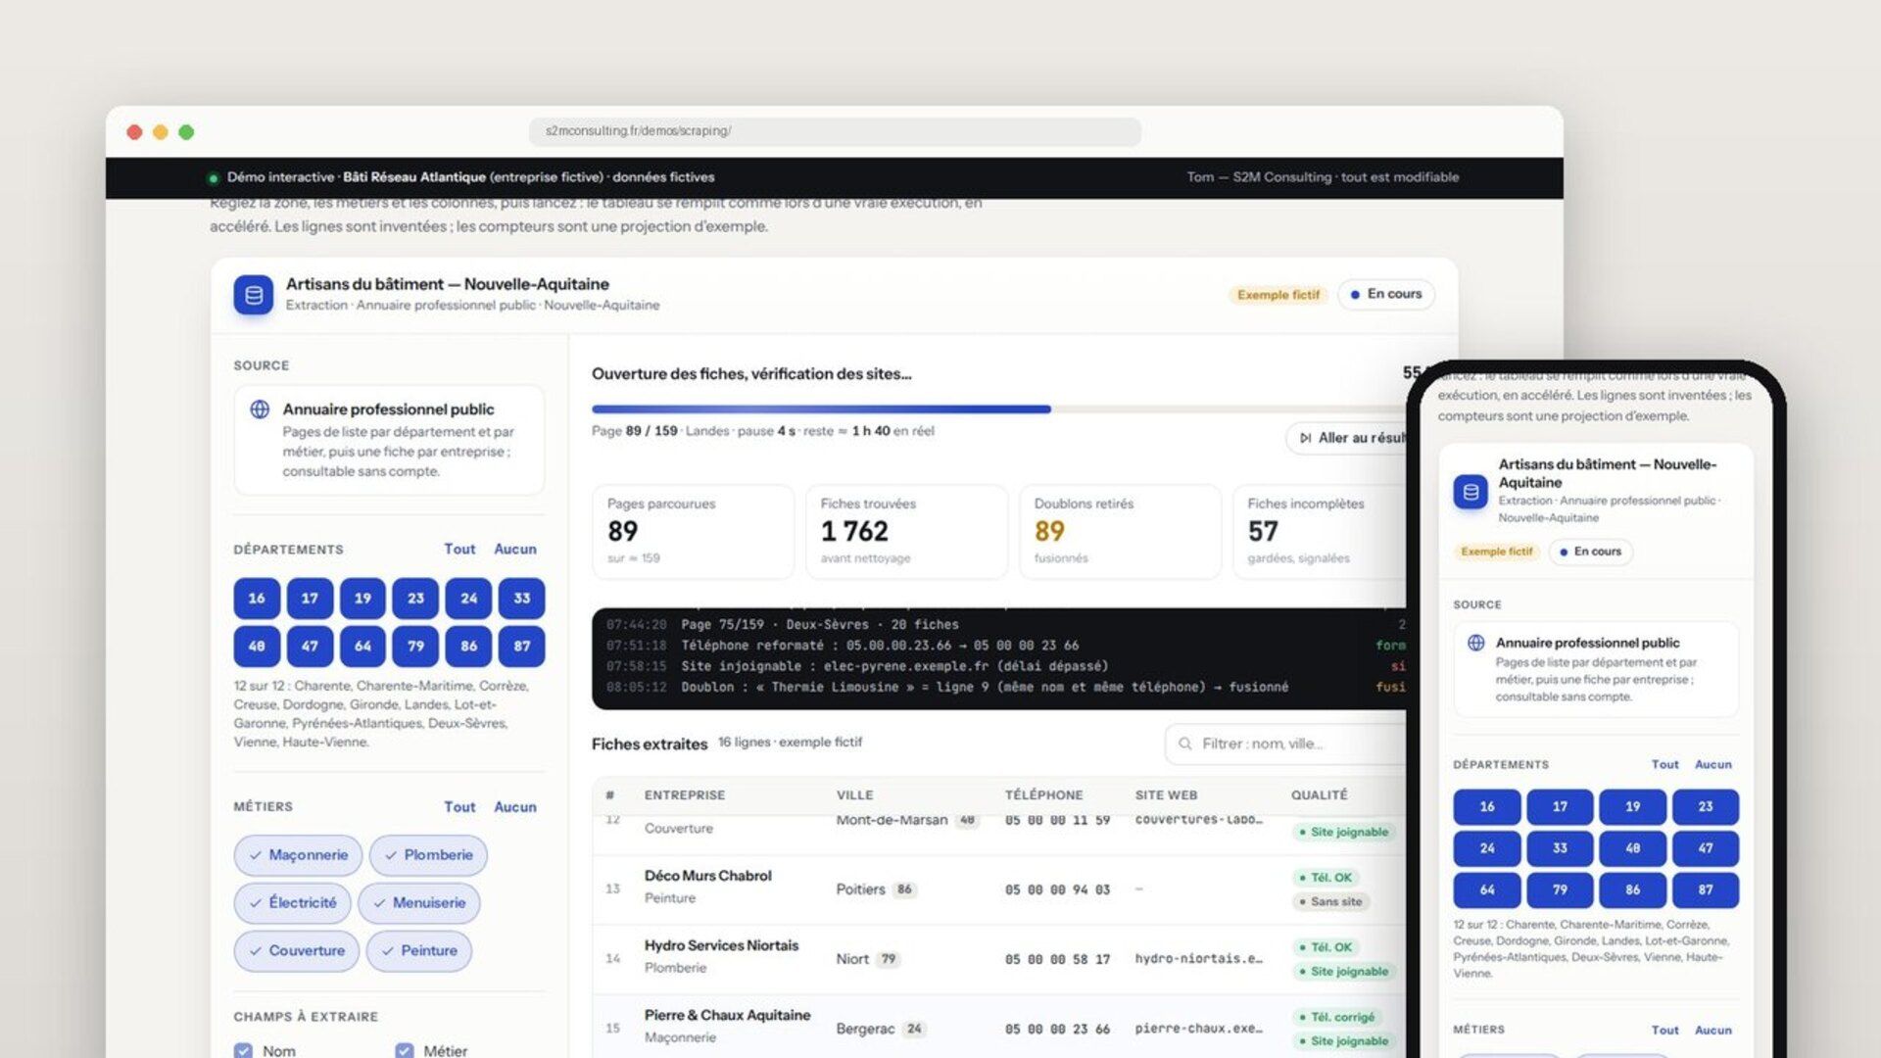Click the skip icon on Aller au résultat
The height and width of the screenshot is (1058, 1881).
(x=1306, y=438)
